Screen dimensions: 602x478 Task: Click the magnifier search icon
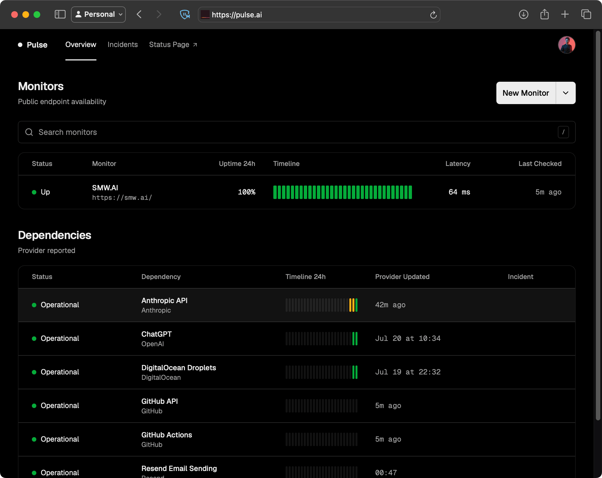pos(29,132)
